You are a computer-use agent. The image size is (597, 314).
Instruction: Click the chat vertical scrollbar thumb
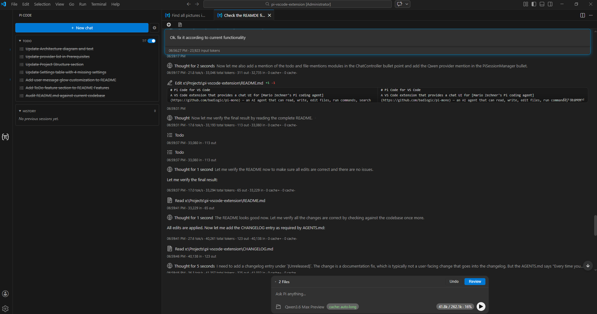point(595,225)
